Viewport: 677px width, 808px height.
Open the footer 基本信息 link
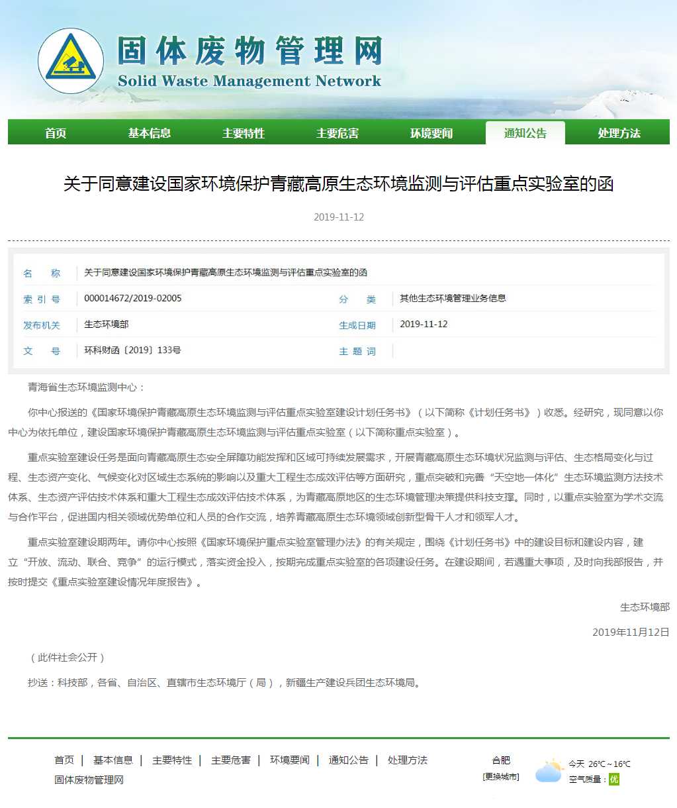click(113, 760)
